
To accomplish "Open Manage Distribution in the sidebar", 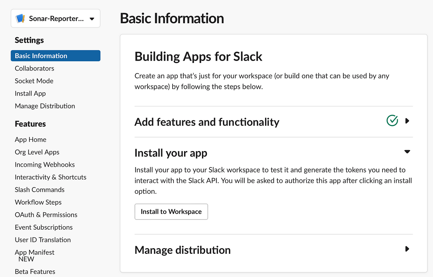I will (x=45, y=106).
